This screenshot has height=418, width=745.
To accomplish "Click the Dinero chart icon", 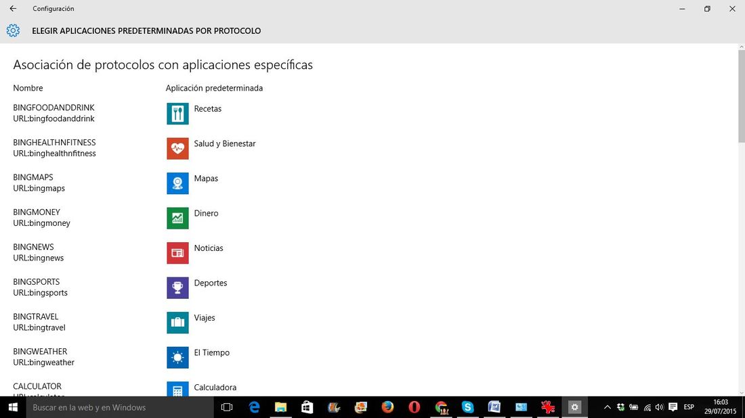I will [x=177, y=218].
